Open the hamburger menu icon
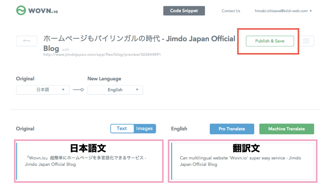The width and height of the screenshot is (329, 187). [x=306, y=41]
